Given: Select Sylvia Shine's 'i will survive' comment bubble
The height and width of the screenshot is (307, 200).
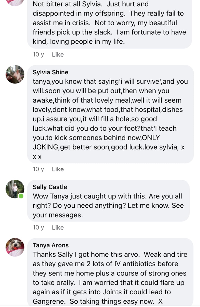Looking at the screenshot, I should (110, 114).
